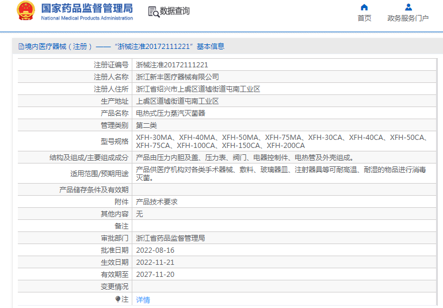Viewport: 443px width, 308px height.
Task: Click 无 in 其他内容 row
Action: click(x=140, y=214)
